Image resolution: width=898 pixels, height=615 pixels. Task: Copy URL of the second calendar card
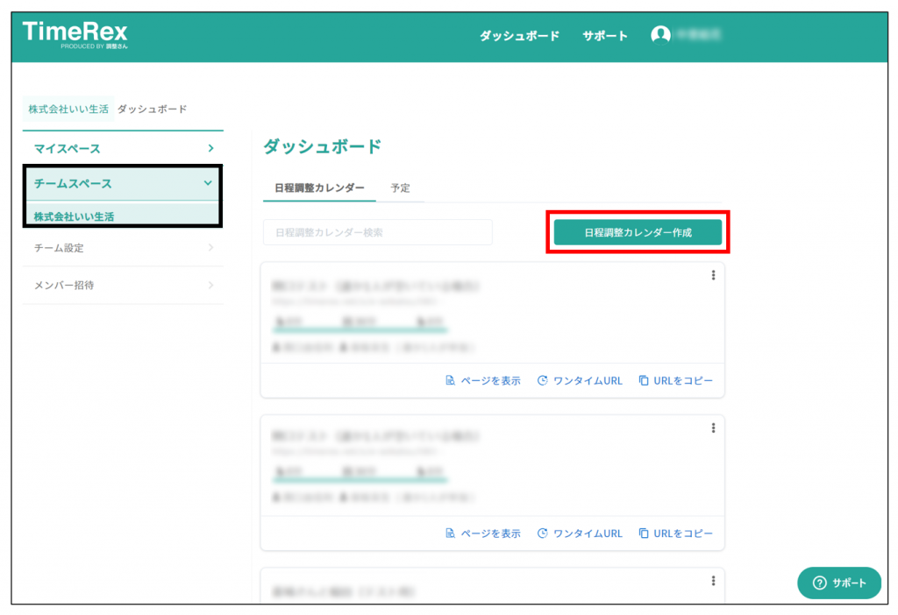tap(675, 534)
